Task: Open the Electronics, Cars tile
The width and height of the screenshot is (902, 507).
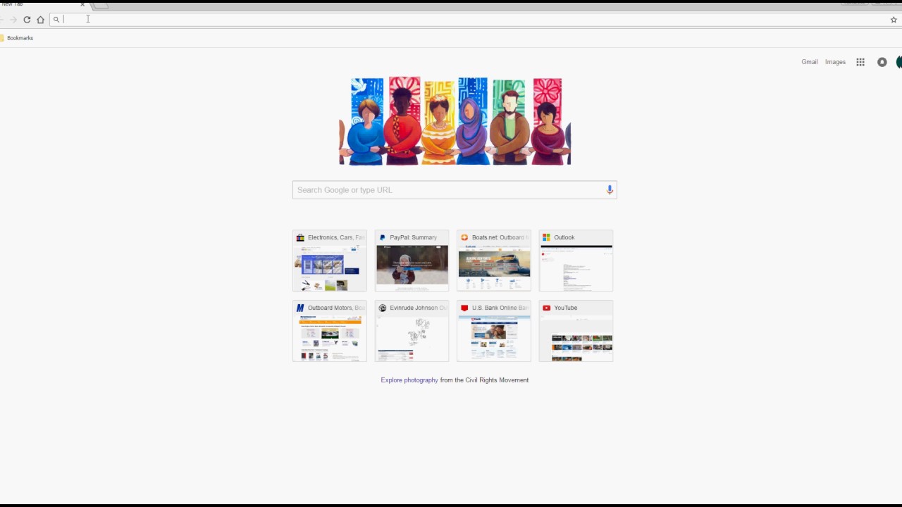Action: coord(330,261)
